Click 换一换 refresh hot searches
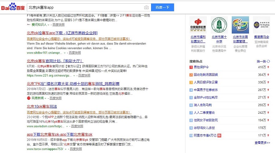Screen dimensions: 275x153 pos(261,61)
